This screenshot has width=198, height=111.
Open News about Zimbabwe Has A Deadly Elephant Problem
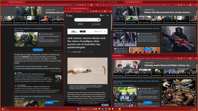click(33, 29)
